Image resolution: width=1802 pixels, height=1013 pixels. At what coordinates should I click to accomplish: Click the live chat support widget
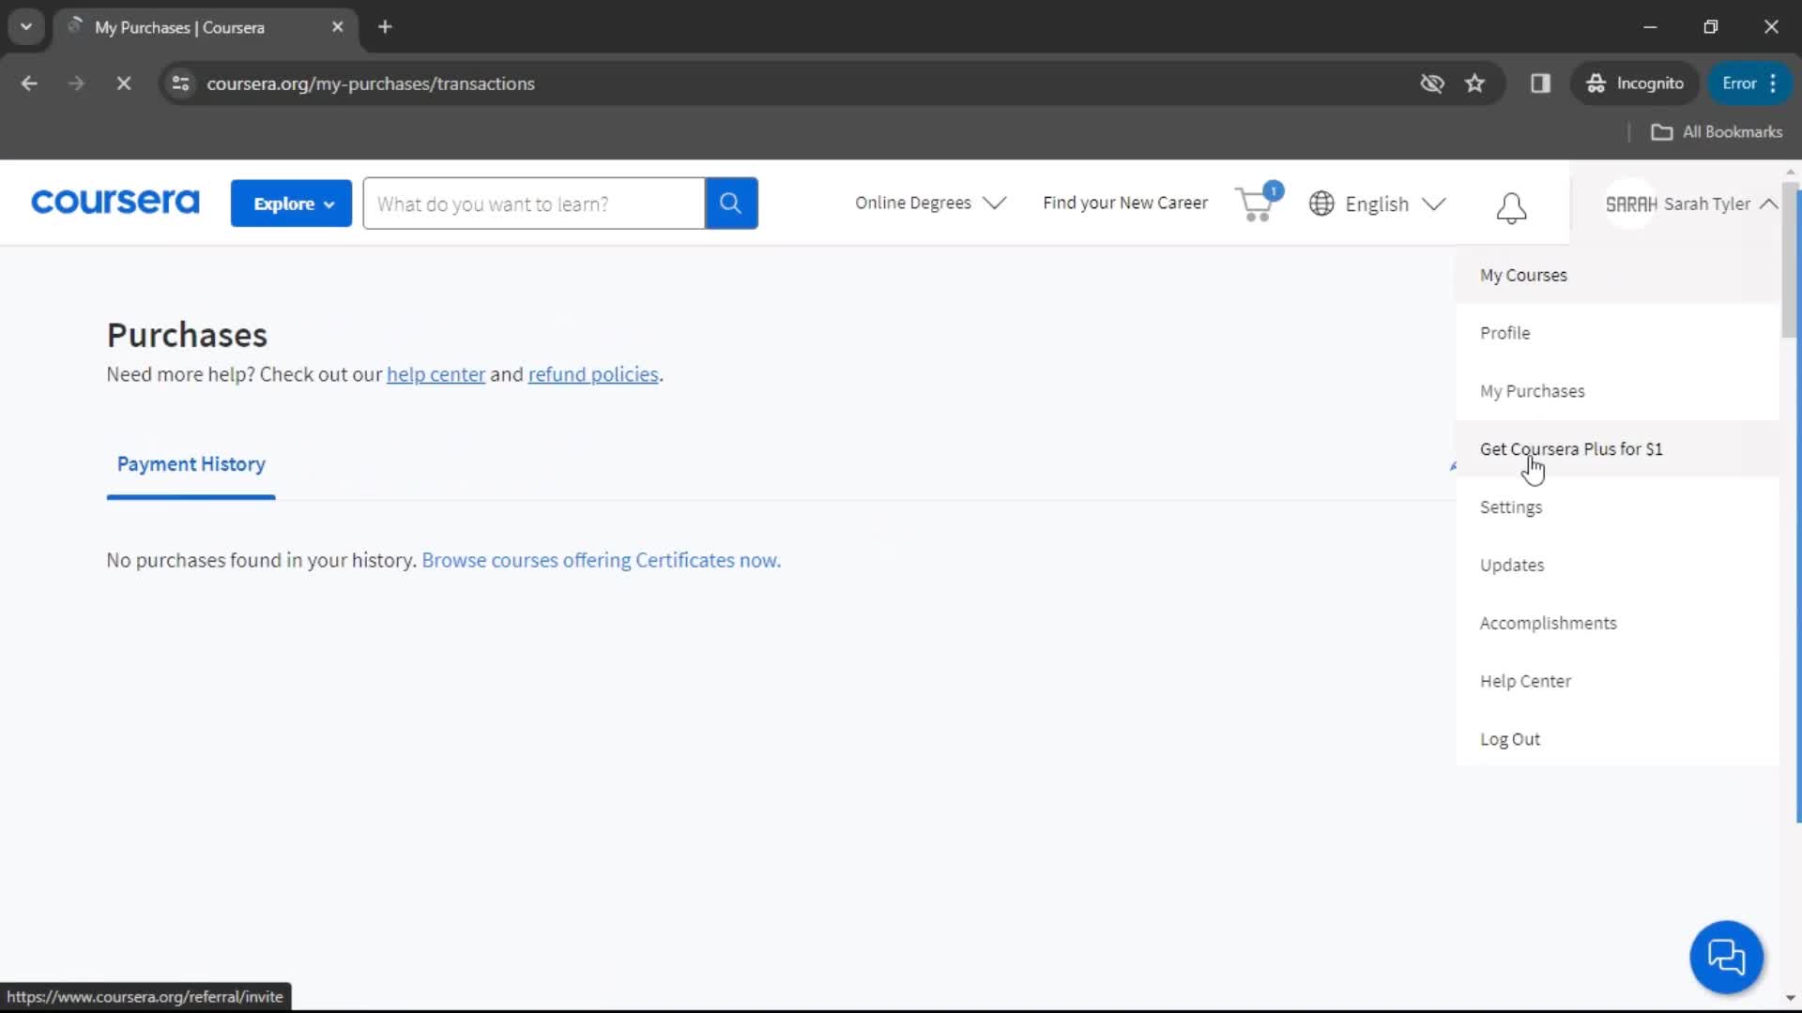pyautogui.click(x=1727, y=955)
